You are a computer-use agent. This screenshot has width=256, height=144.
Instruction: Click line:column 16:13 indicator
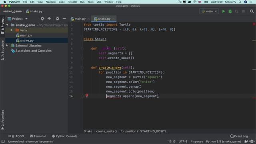[172, 141]
